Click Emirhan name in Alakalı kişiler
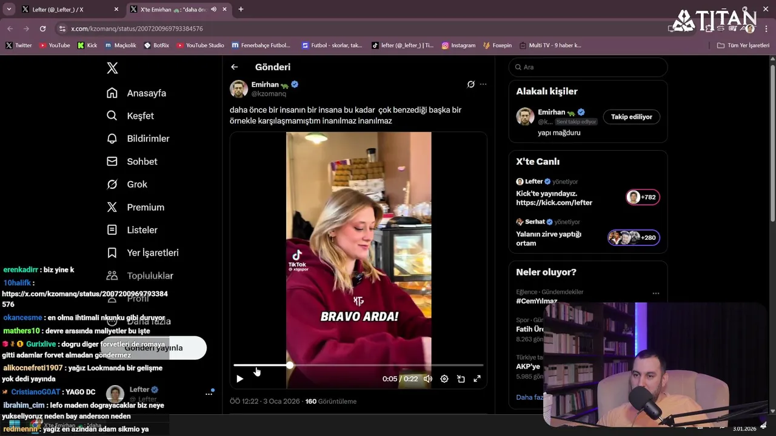776x436 pixels. 551,112
